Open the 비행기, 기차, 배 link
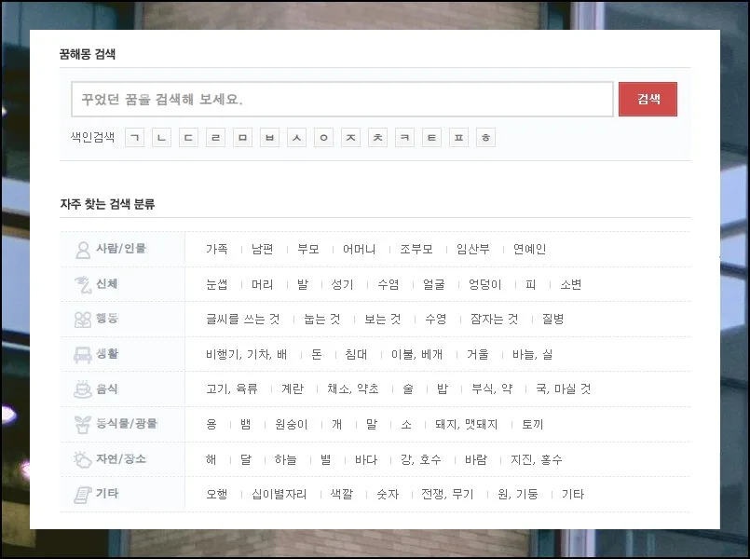 247,355
